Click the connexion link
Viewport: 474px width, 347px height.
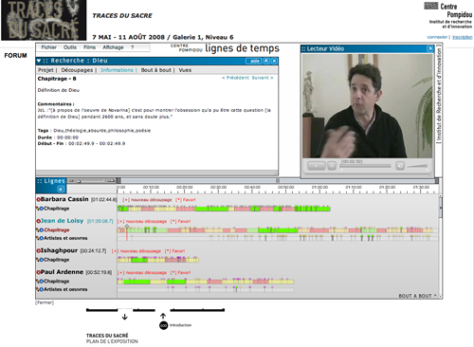click(x=437, y=37)
